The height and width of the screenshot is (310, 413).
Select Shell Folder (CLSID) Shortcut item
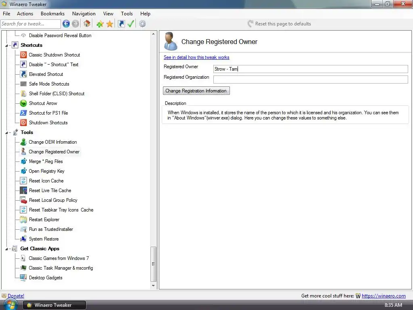tap(56, 94)
